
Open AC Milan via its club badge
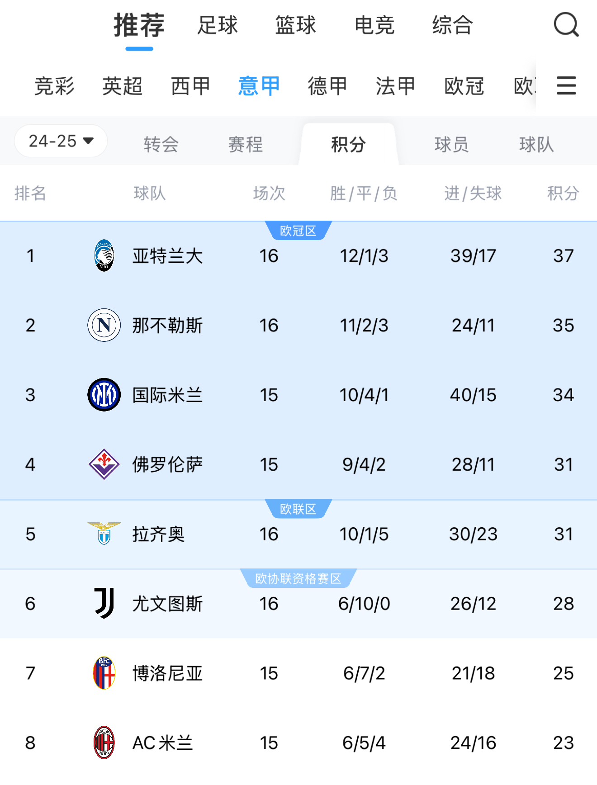click(x=103, y=742)
